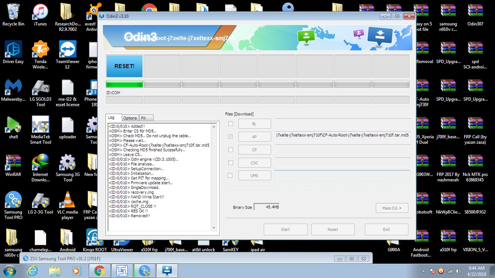
Task: Select log line 'Removed!!'
Action: tap(129, 215)
